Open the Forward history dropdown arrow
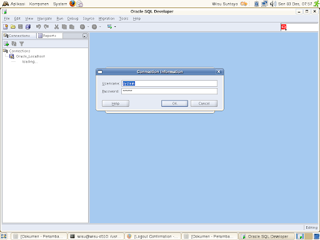 coord(100,27)
